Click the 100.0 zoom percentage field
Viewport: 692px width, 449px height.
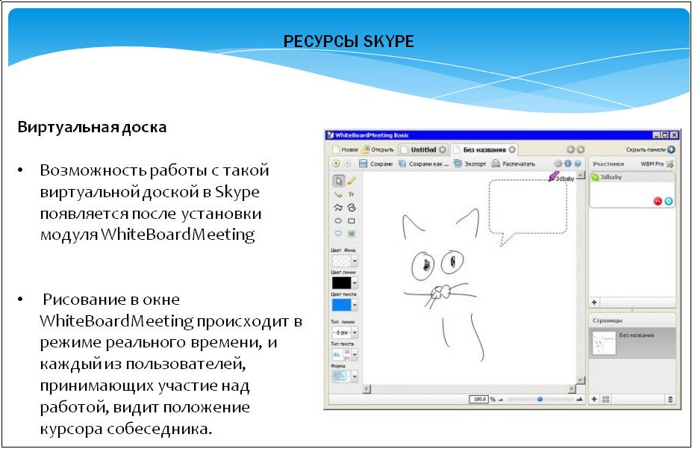(x=478, y=399)
